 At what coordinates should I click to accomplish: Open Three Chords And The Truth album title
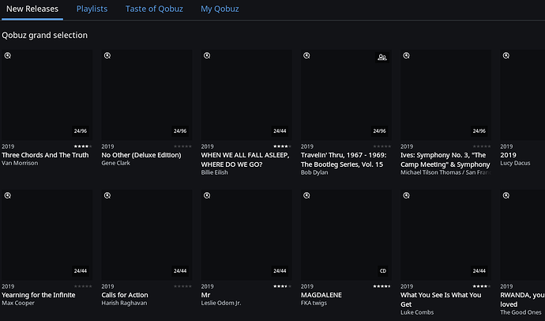point(45,155)
